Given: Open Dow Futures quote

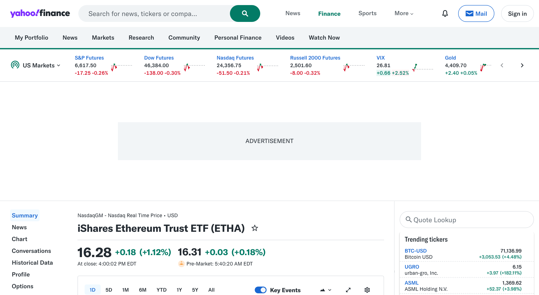Looking at the screenshot, I should tap(159, 58).
